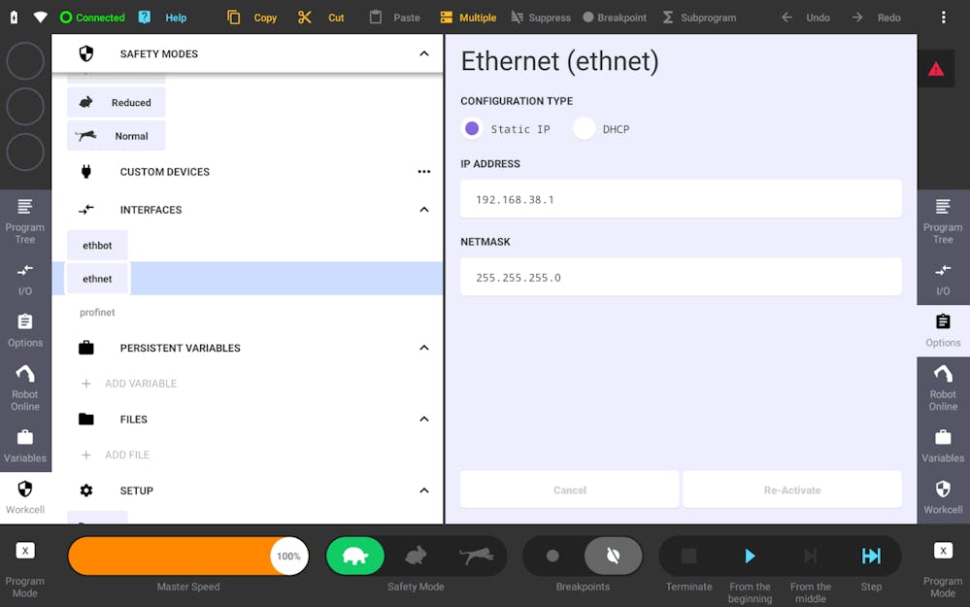Image resolution: width=970 pixels, height=607 pixels.
Task: Click the Undo arrow
Action: point(786,17)
